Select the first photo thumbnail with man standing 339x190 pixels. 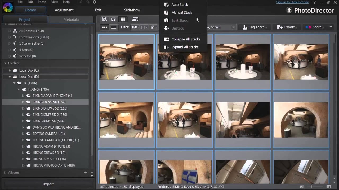point(126,62)
